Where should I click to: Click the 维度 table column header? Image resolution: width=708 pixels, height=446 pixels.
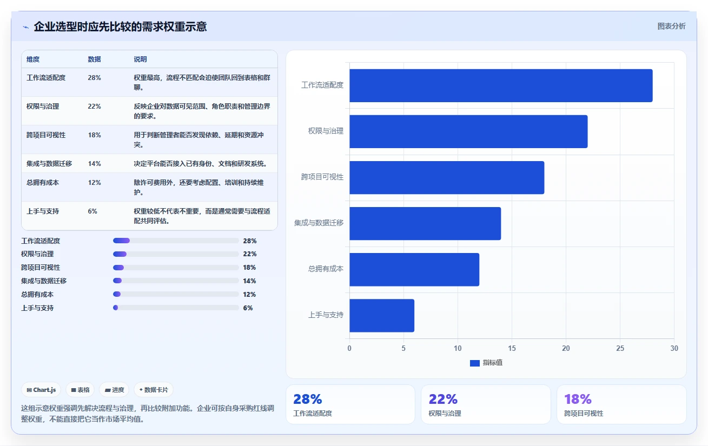point(33,59)
